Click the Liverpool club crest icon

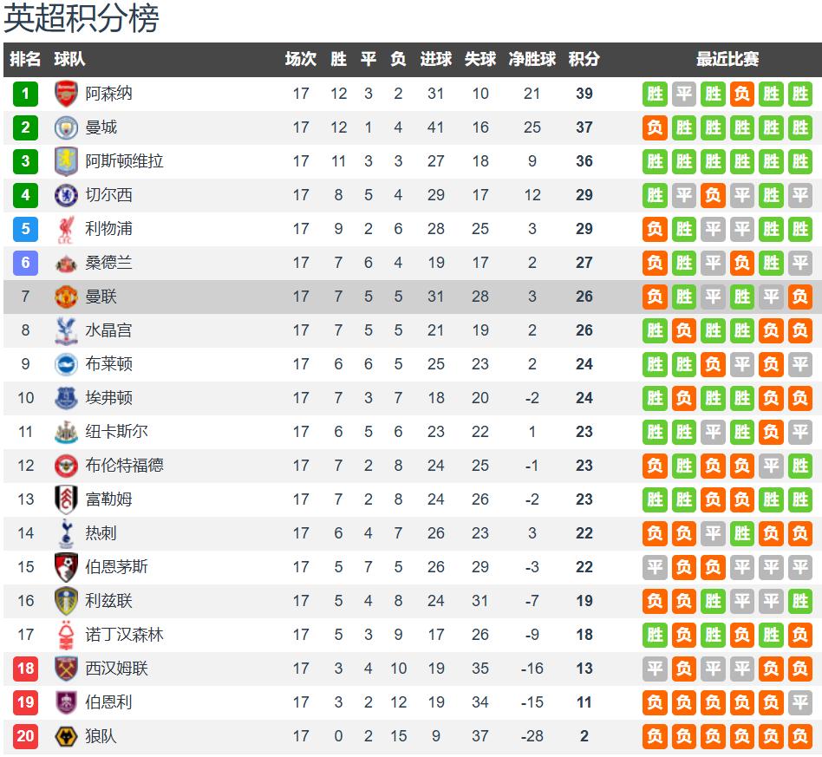(67, 229)
